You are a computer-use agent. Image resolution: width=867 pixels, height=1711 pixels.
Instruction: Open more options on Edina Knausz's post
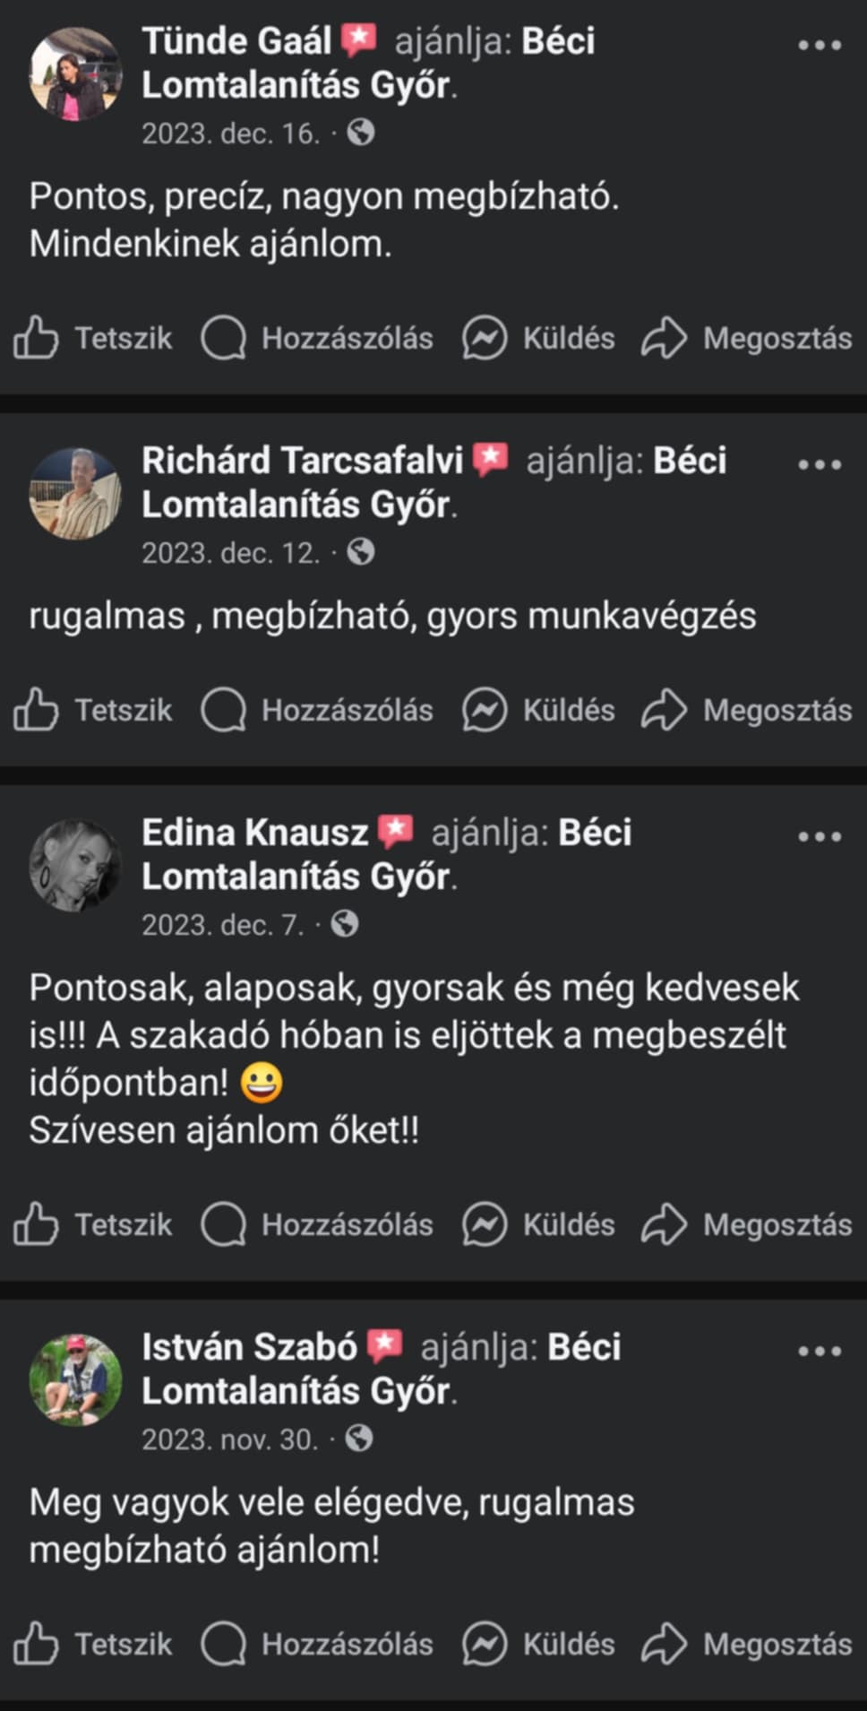(820, 836)
